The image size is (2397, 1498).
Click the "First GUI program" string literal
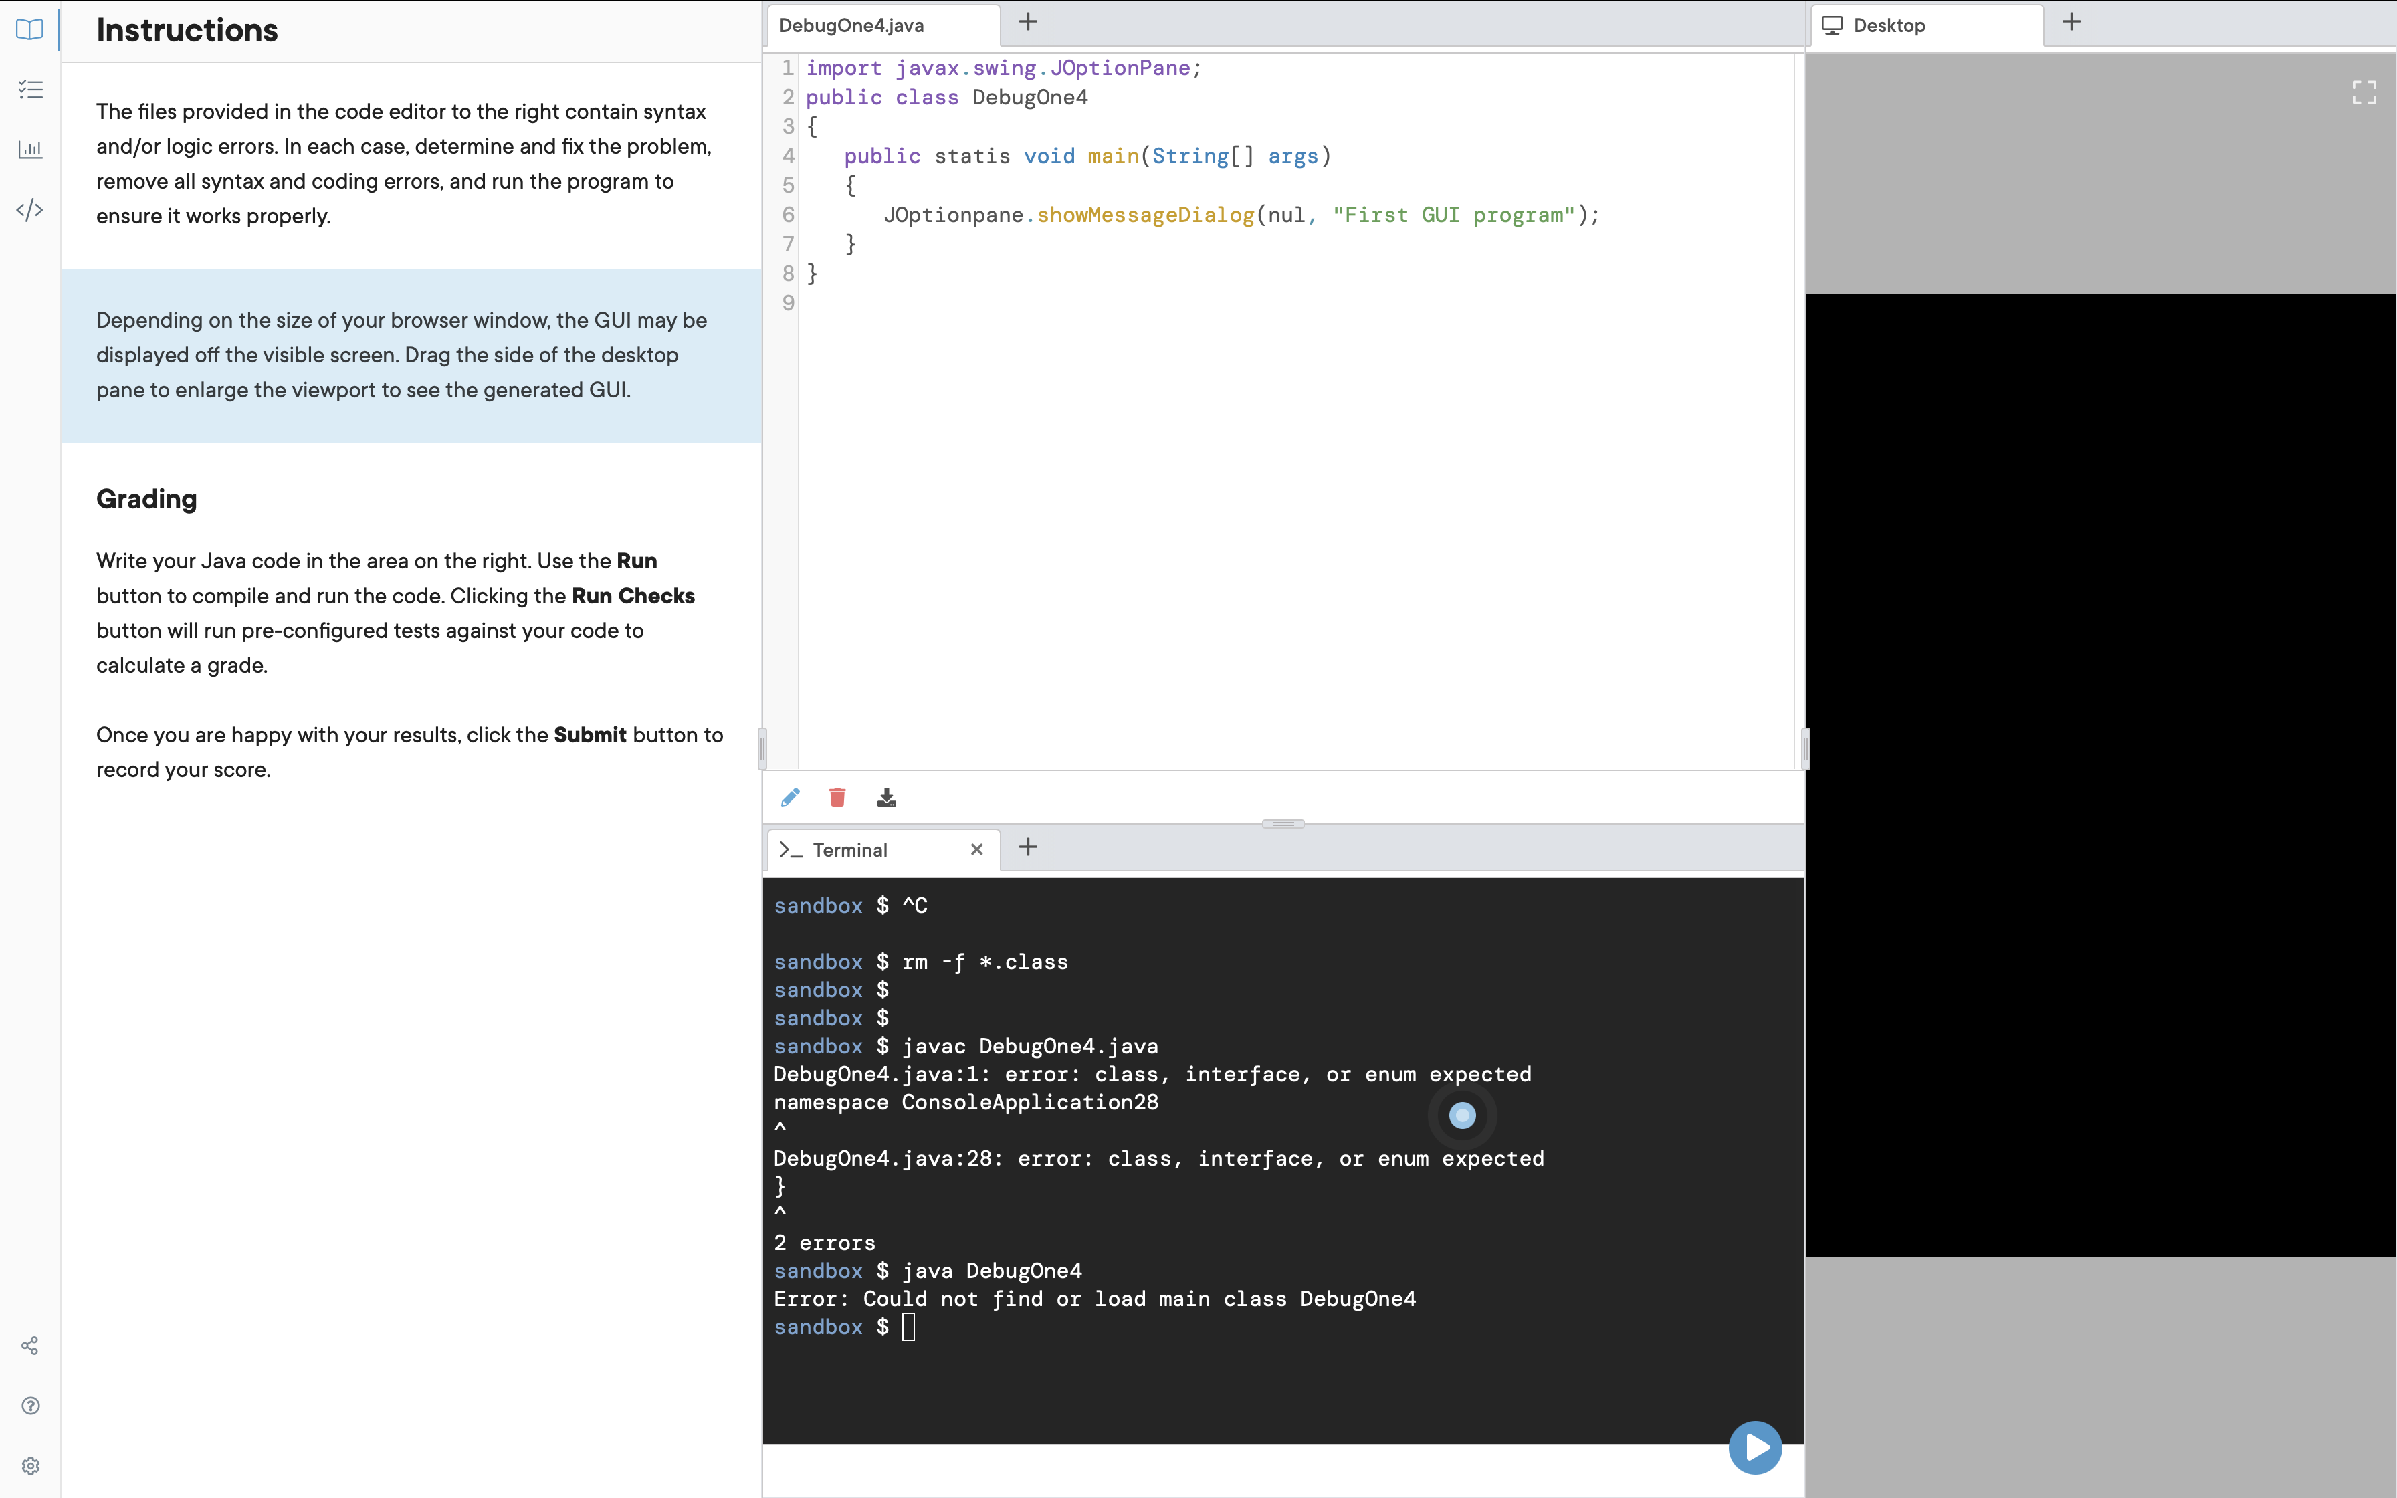[1454, 215]
